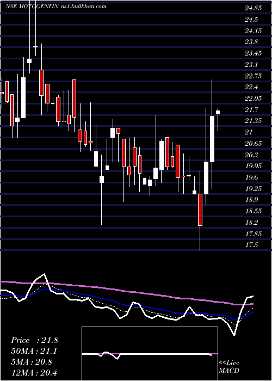The height and width of the screenshot is (381, 272).
Task: Click the 17.5 price axis label
Action: [251, 245]
